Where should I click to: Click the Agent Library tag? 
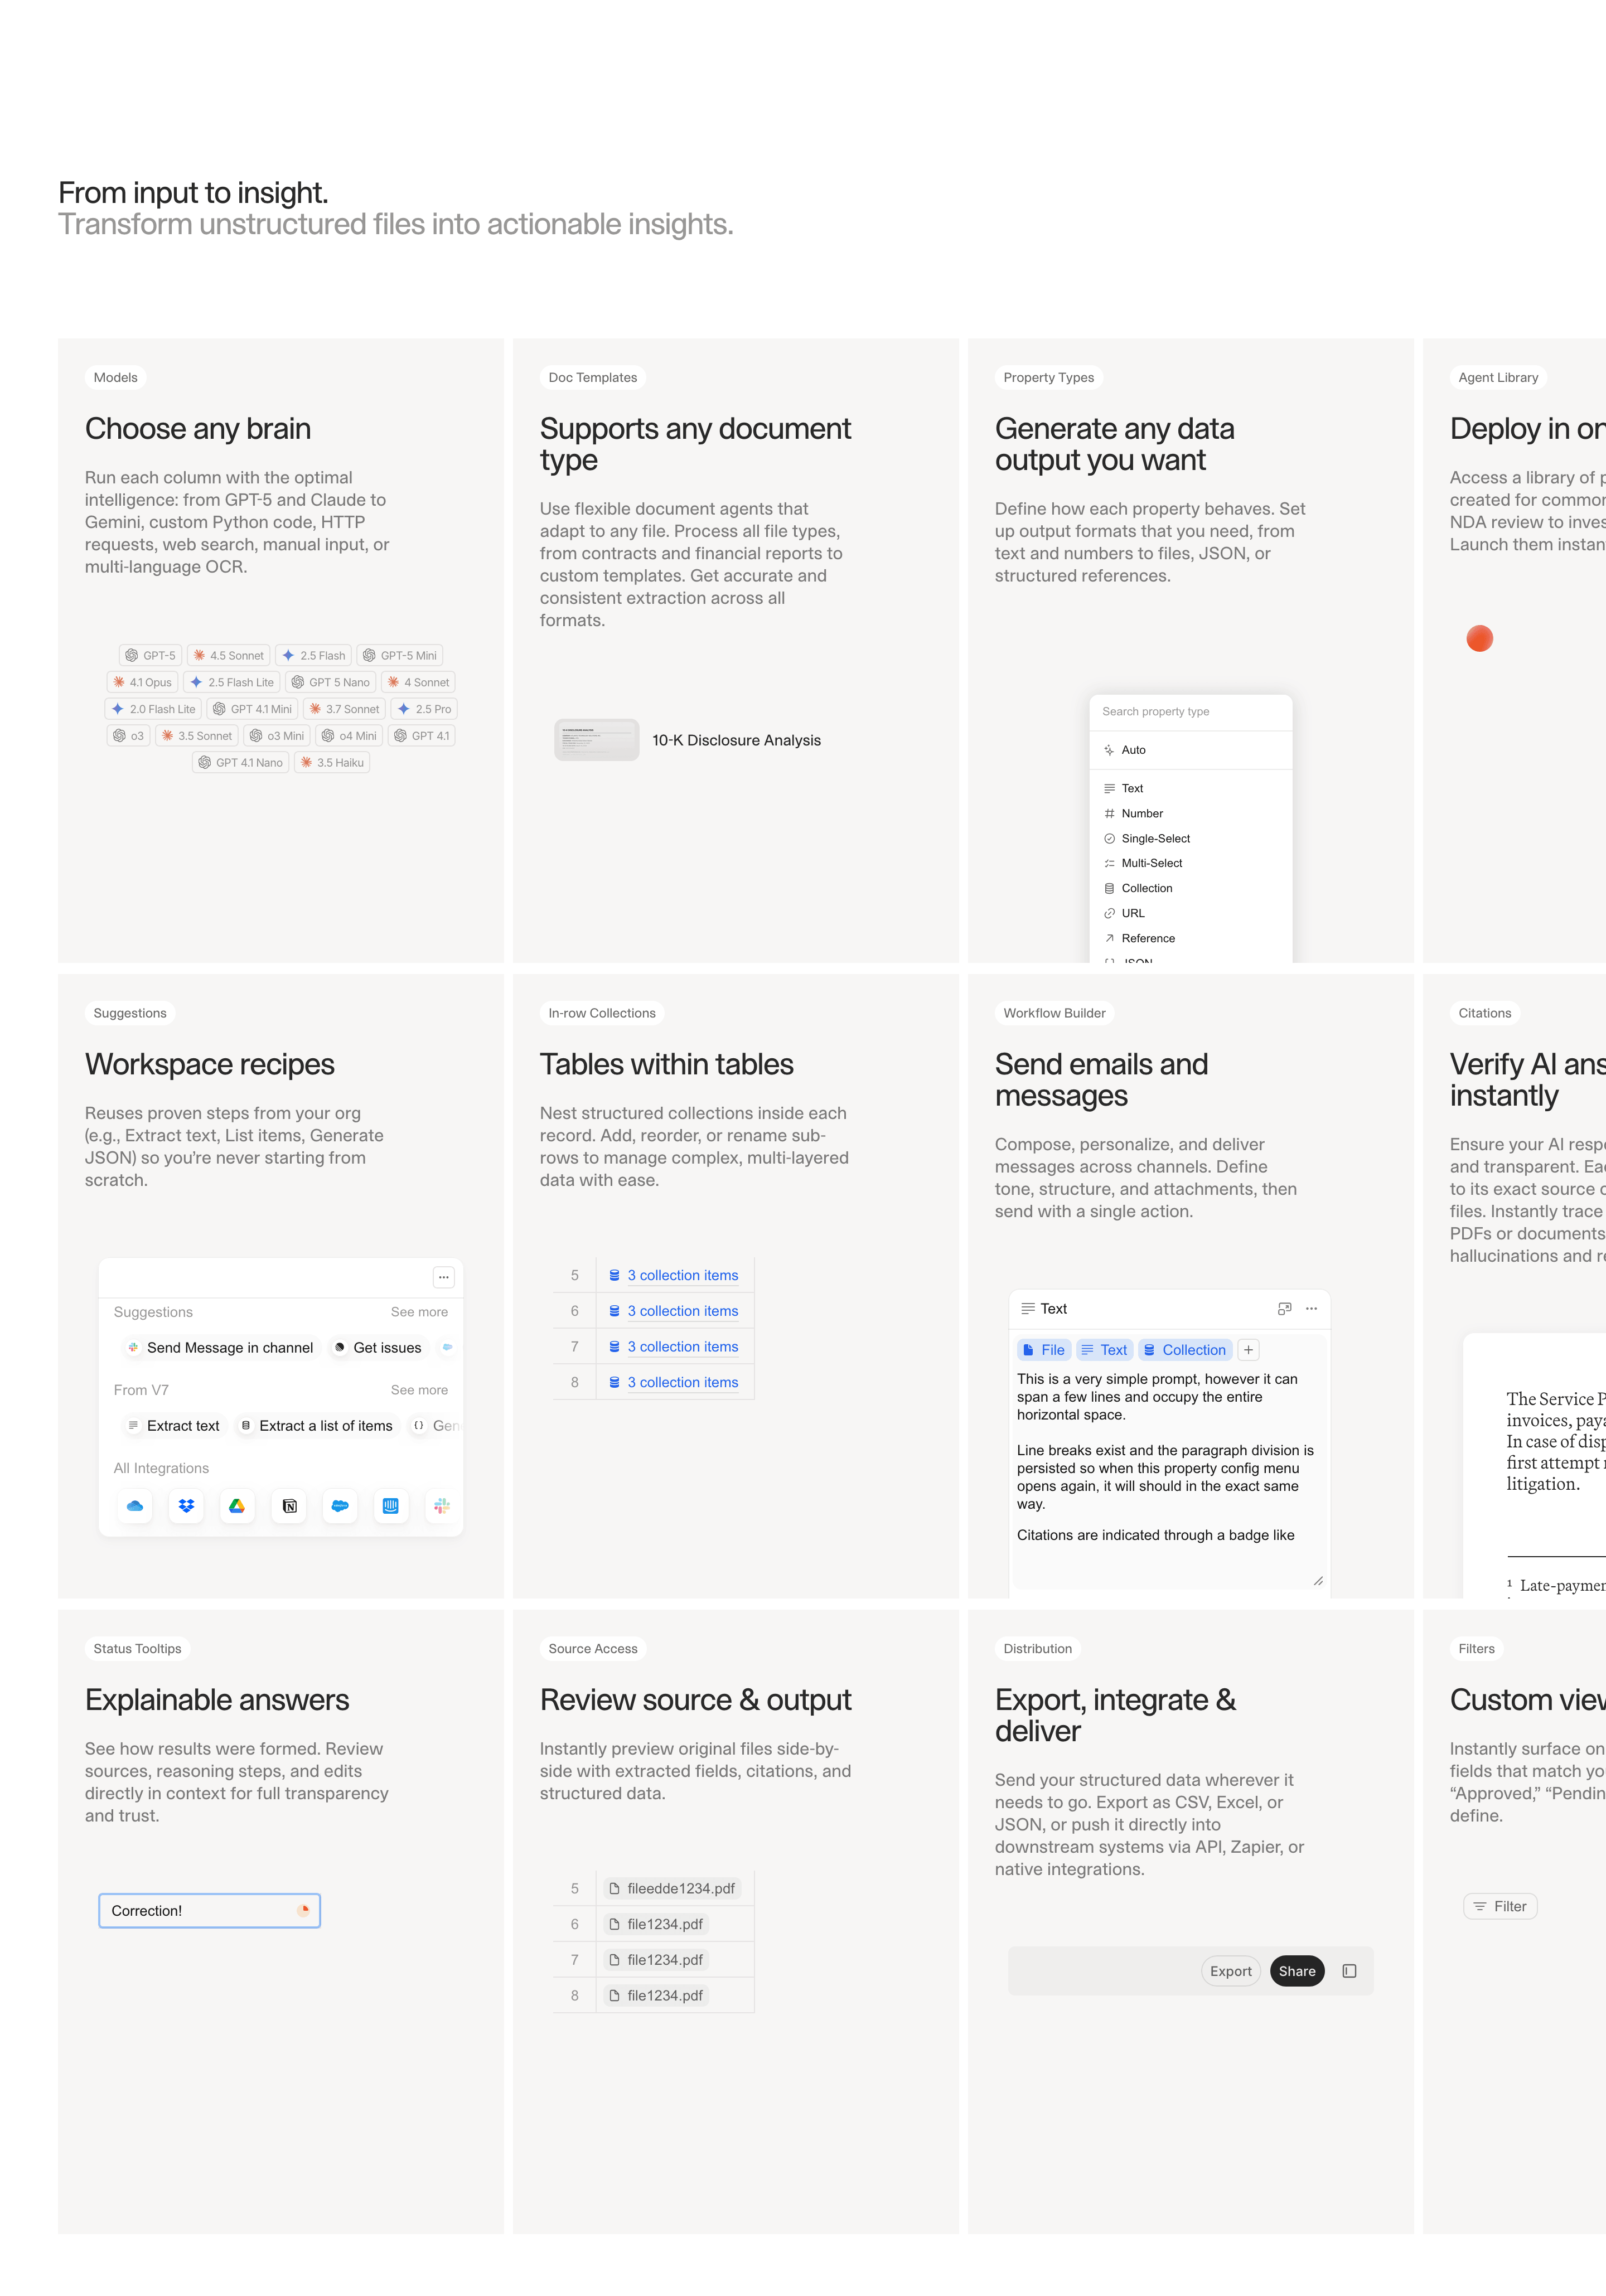1498,378
